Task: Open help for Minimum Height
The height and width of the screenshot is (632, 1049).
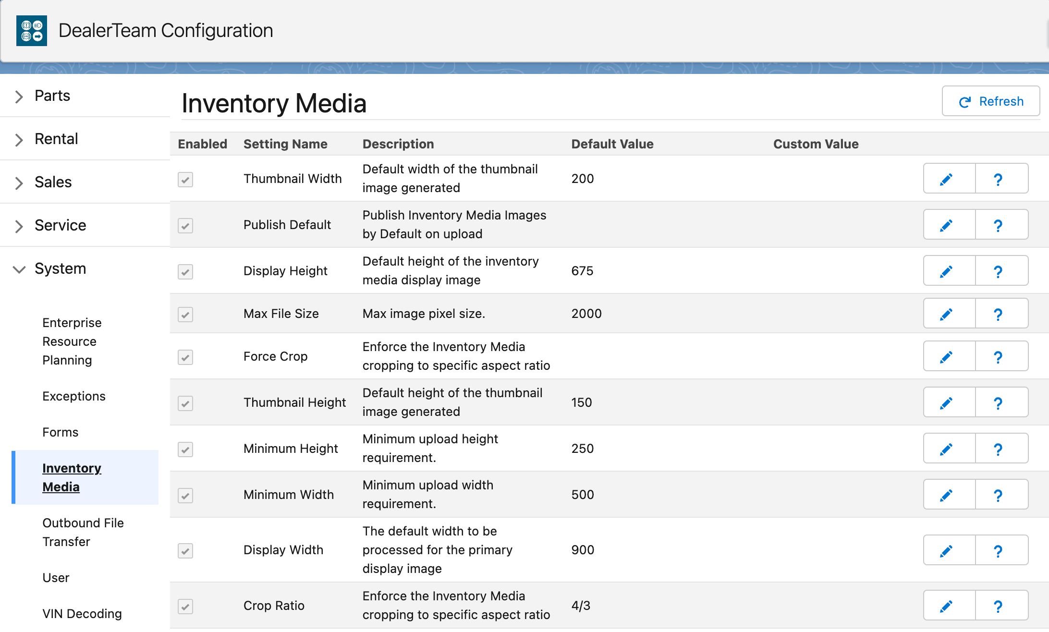Action: 1001,449
